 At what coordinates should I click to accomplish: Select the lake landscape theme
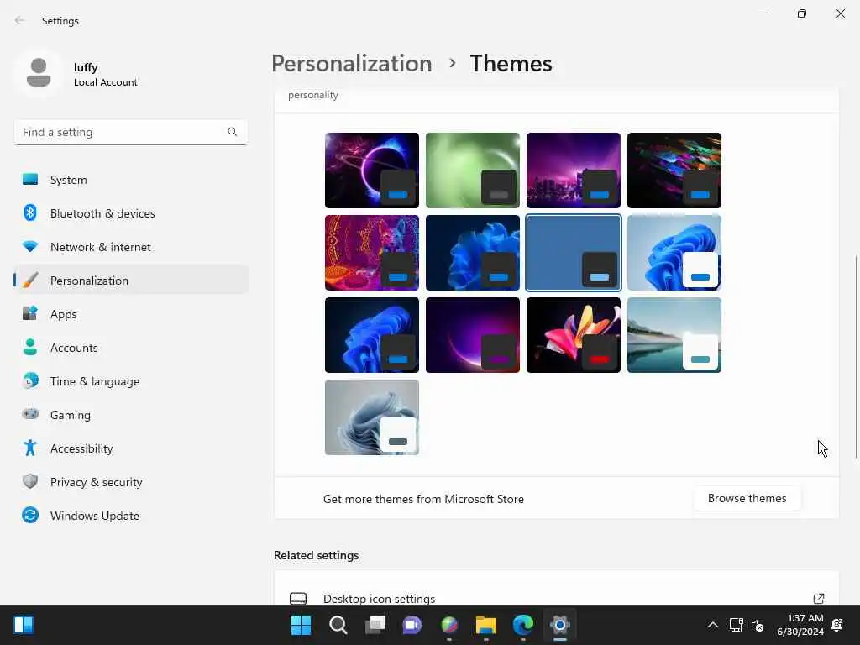[x=674, y=334]
